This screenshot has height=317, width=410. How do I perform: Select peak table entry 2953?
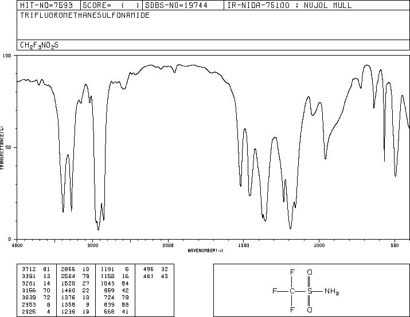[29, 304]
